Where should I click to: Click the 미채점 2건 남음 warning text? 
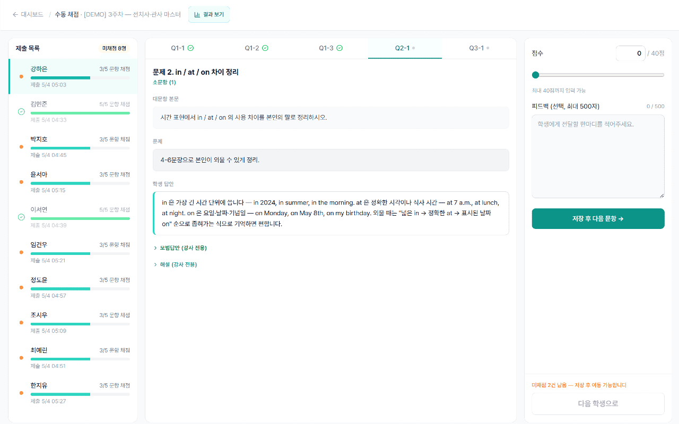click(579, 385)
